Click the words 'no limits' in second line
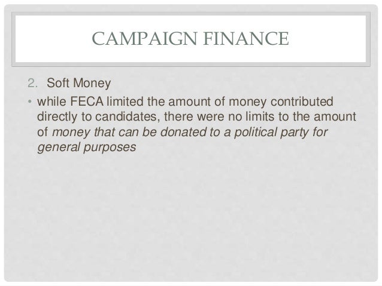Screen dimensions: 382x286 point(251,116)
